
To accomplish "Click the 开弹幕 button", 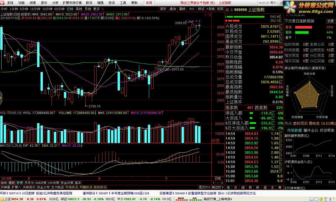I will tap(5, 187).
